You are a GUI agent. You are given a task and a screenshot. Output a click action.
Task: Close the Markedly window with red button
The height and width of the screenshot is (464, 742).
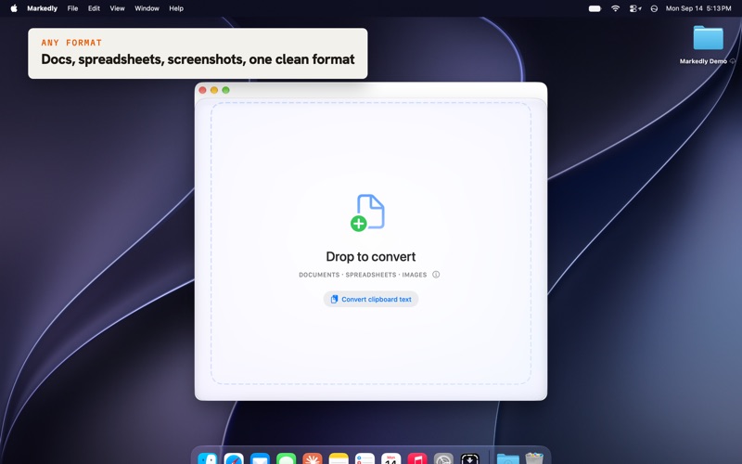pos(202,90)
